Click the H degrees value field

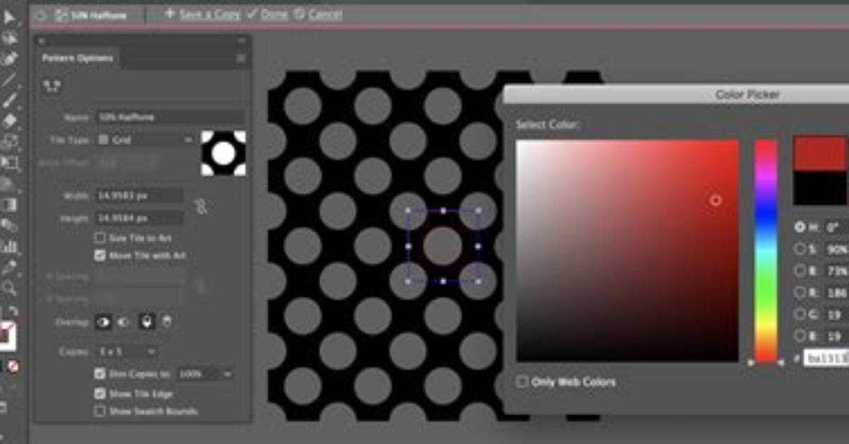click(x=836, y=228)
